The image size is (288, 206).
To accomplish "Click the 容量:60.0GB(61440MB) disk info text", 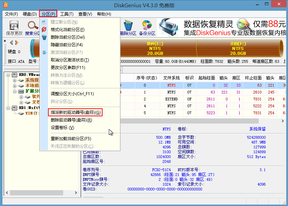I will (175, 61).
